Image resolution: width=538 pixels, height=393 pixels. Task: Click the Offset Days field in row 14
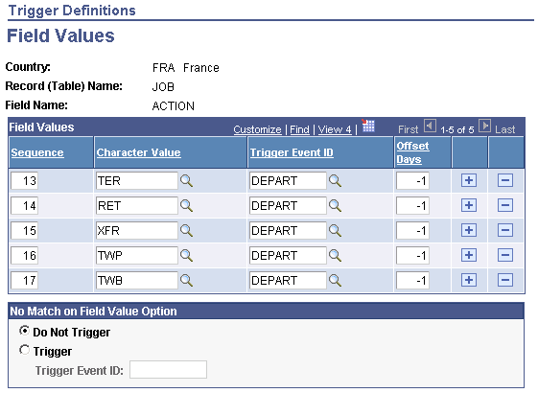412,206
